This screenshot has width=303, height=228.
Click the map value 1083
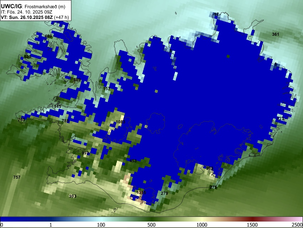120,122
